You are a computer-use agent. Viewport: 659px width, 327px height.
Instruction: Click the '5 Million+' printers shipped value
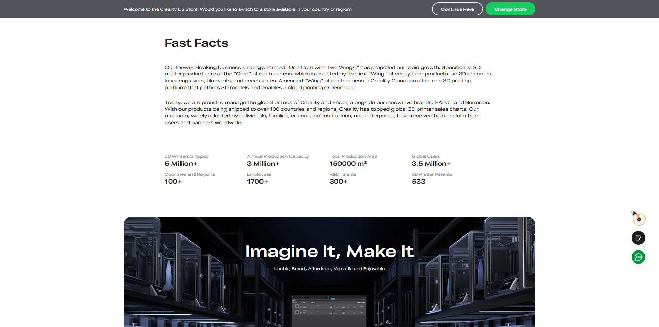[x=181, y=164]
